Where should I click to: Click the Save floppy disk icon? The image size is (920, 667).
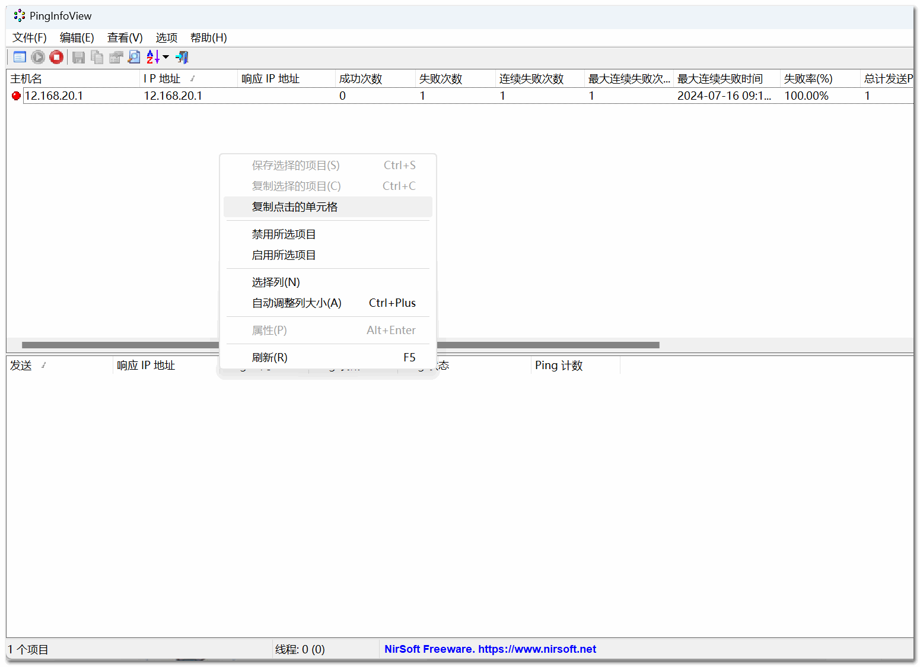(x=78, y=57)
